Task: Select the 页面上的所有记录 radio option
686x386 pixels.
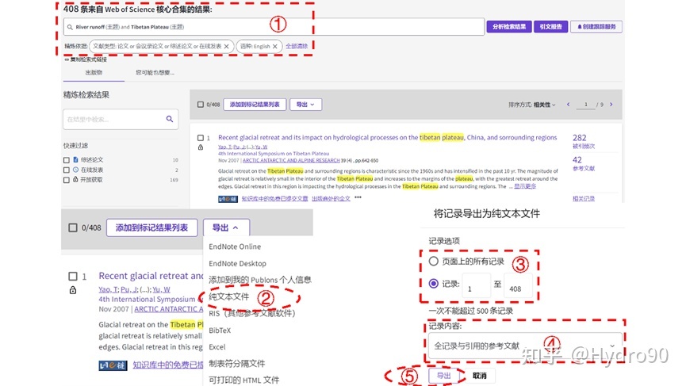Action: (x=433, y=261)
